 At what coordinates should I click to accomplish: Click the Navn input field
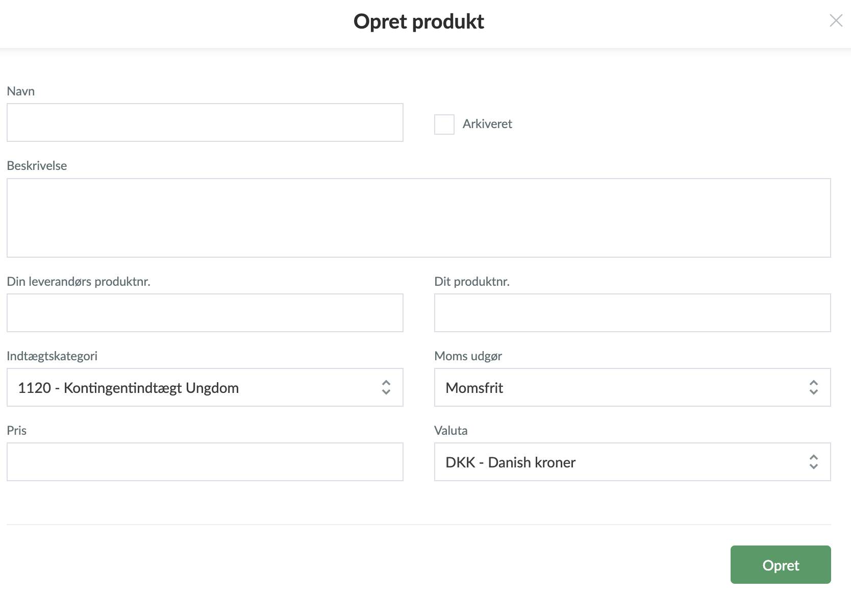[205, 122]
